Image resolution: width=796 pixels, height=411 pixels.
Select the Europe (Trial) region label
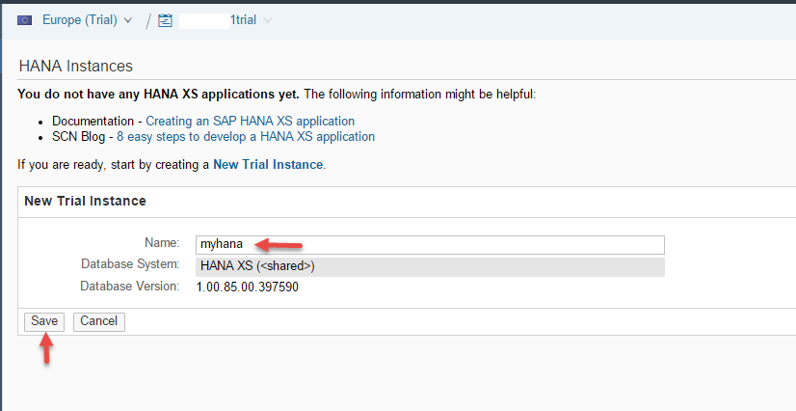point(79,20)
